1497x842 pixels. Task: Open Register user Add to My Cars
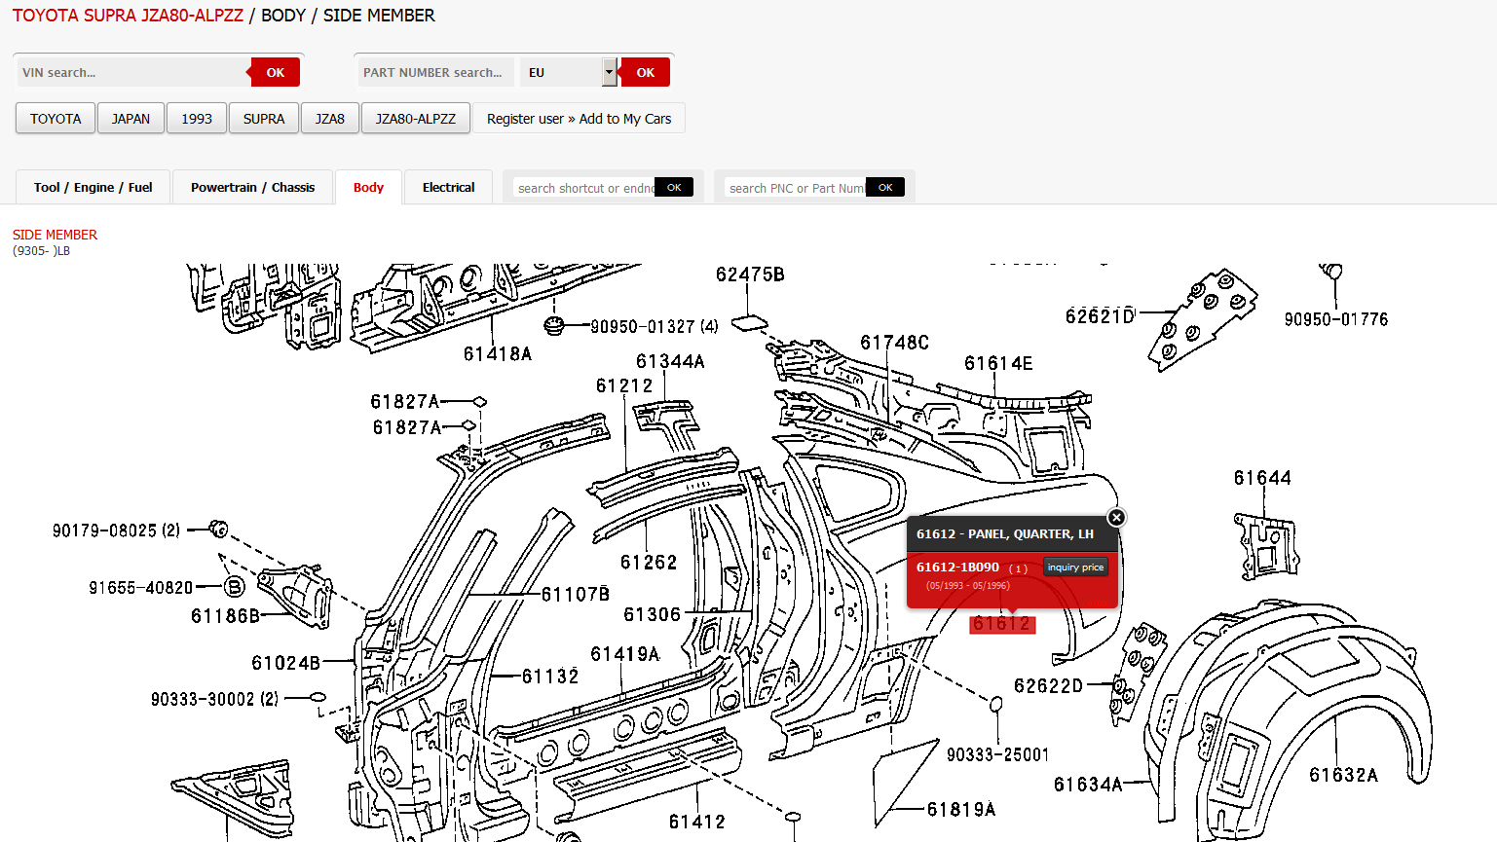[579, 119]
